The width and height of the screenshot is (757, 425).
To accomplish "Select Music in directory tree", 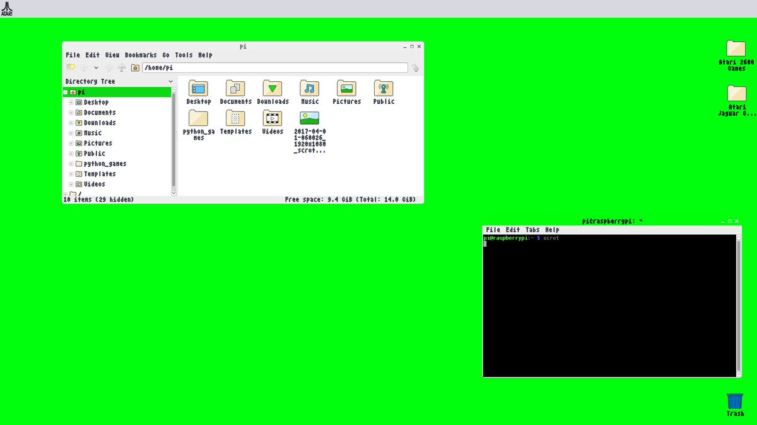I will (x=93, y=133).
